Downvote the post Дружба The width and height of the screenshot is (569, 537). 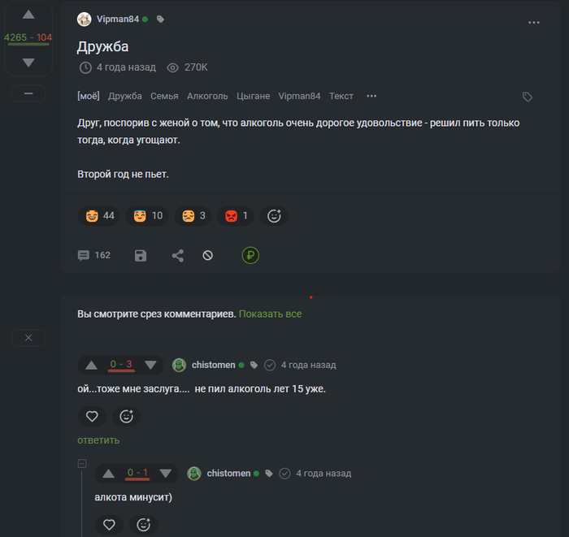pos(28,63)
